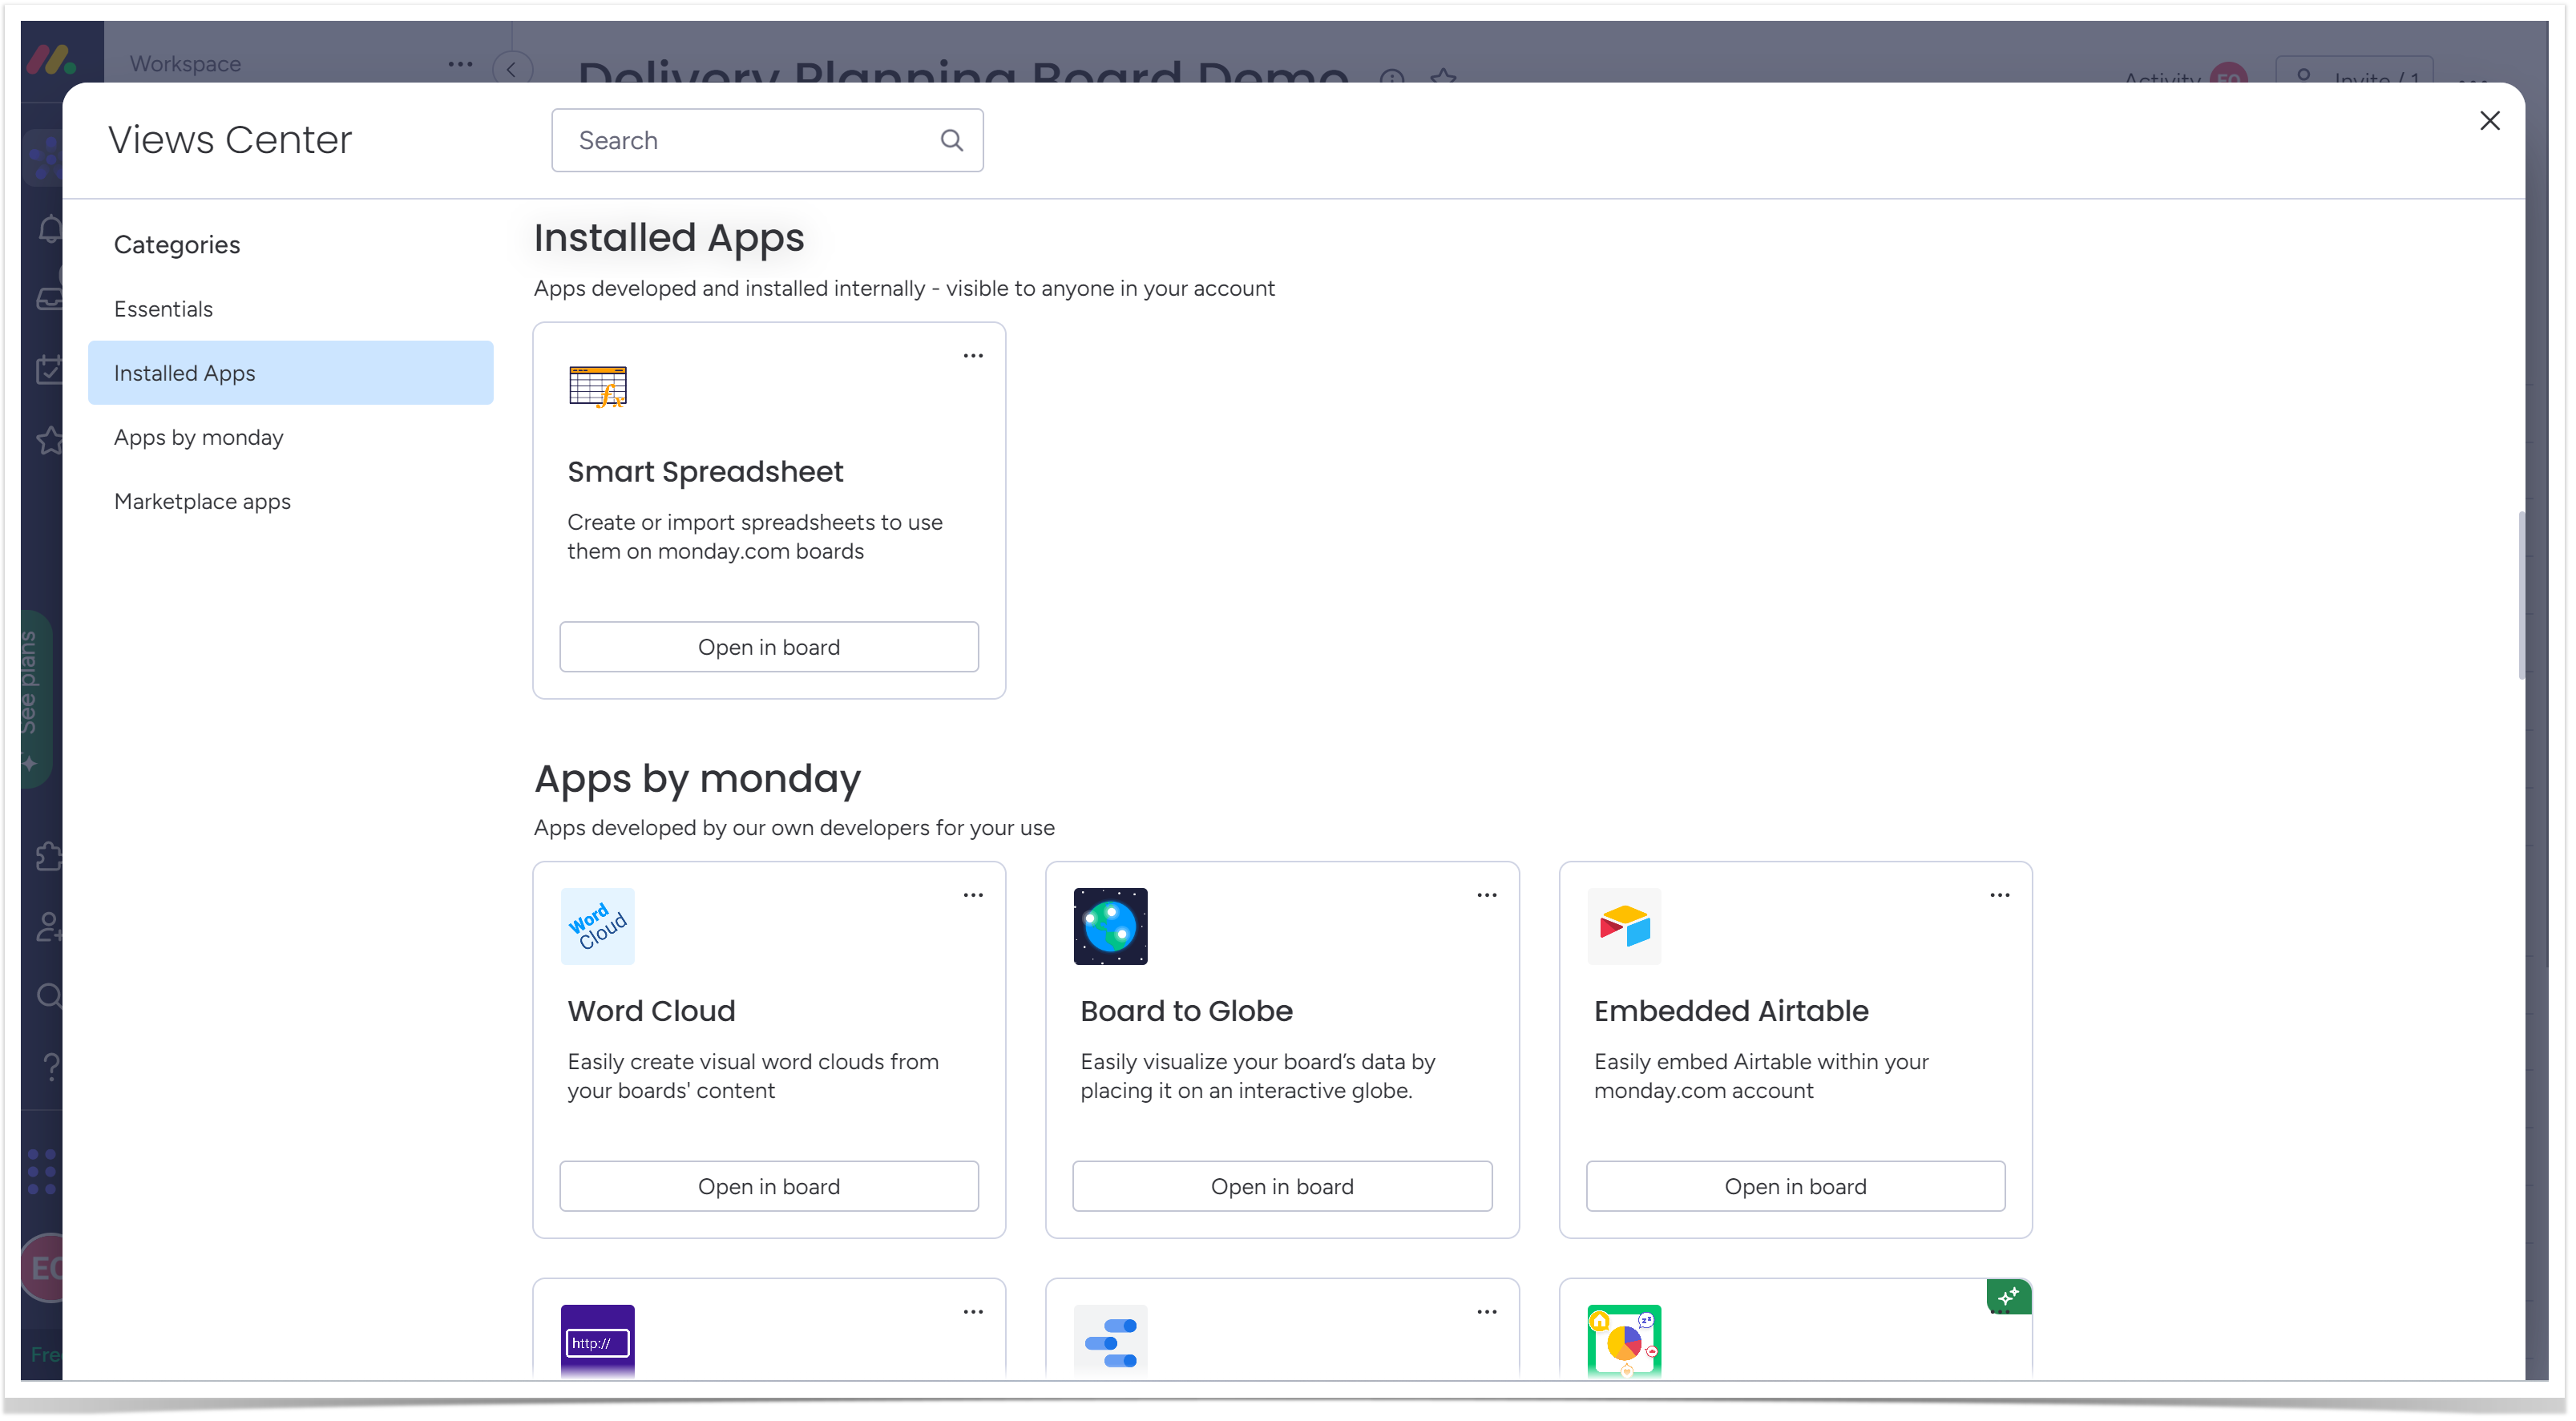
Task: Click invite members person icon in sidebar
Action: tap(48, 927)
